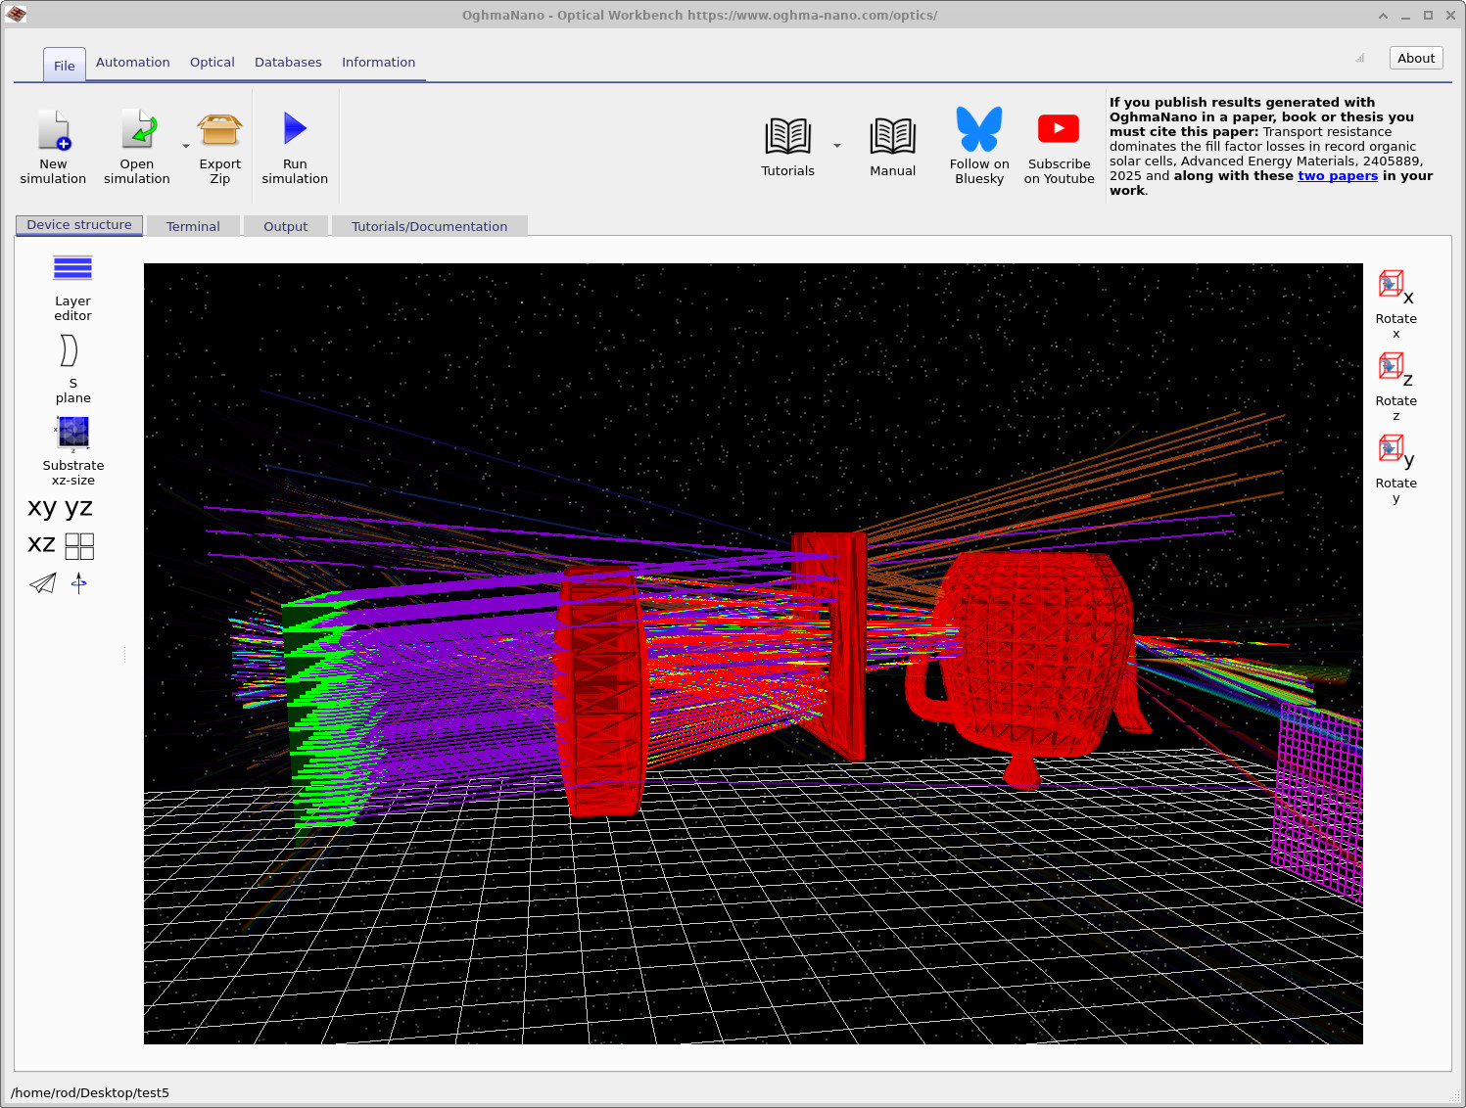
Task: Open the Terminal tab
Action: coord(193,225)
